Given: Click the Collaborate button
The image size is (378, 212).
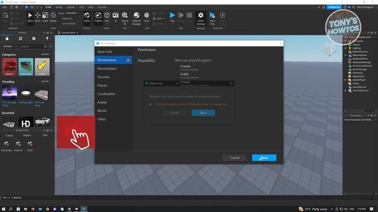Looking at the screenshot, I should point(334,7).
